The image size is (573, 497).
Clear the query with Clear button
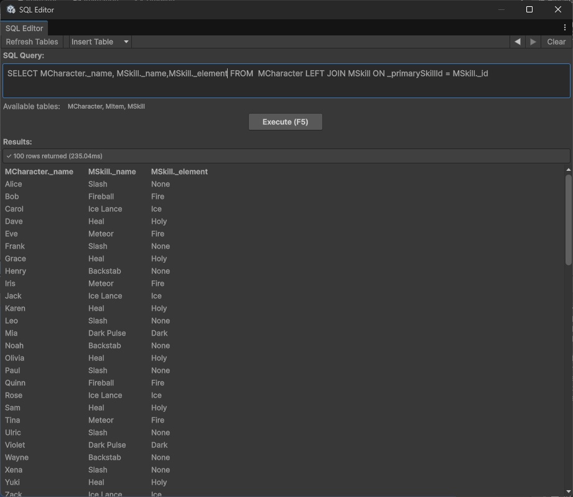point(556,42)
